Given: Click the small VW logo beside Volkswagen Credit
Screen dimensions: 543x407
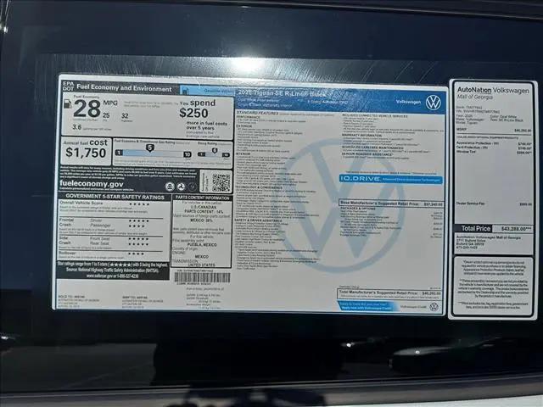Looking at the screenshot, I should tap(434, 307).
